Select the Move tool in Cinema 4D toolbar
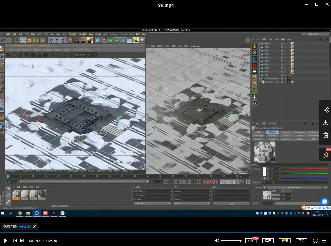The width and height of the screenshot is (331, 246). pos(23,40)
